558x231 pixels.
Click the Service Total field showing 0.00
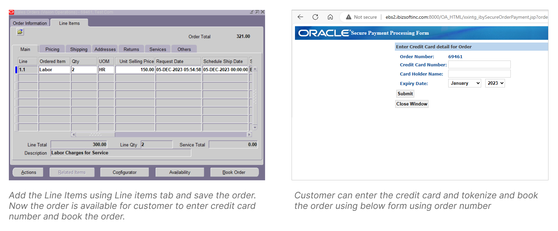[233, 145]
